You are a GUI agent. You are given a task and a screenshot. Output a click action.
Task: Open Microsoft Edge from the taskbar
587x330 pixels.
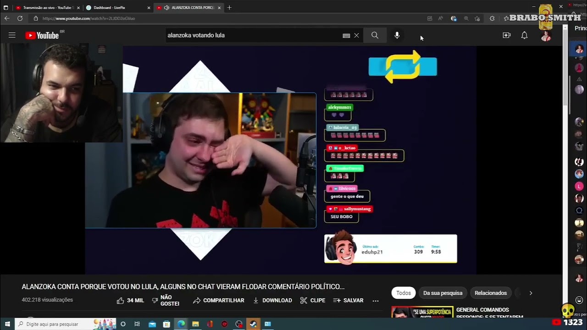coord(181,324)
